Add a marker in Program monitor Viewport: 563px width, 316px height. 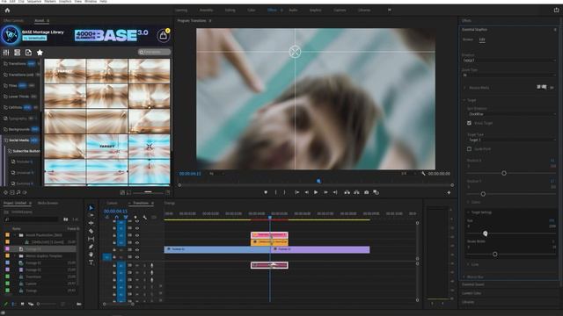266,192
